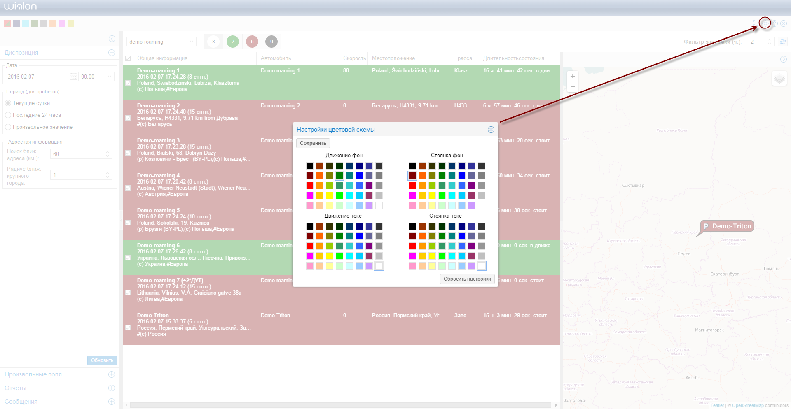Toggle the select-all checkbox in table header
The image size is (791, 409).
128,58
